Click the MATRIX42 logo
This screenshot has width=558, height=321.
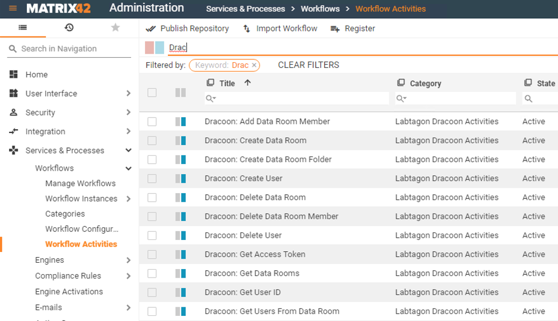58,8
